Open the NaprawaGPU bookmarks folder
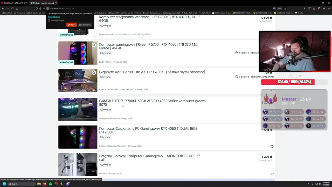 [x=114, y=13]
